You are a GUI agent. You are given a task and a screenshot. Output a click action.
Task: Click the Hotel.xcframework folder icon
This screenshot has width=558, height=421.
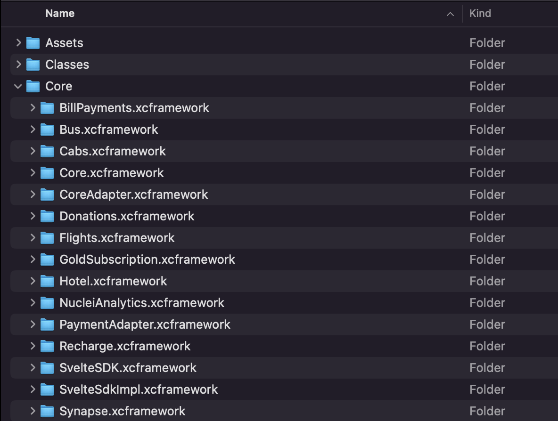click(x=47, y=281)
